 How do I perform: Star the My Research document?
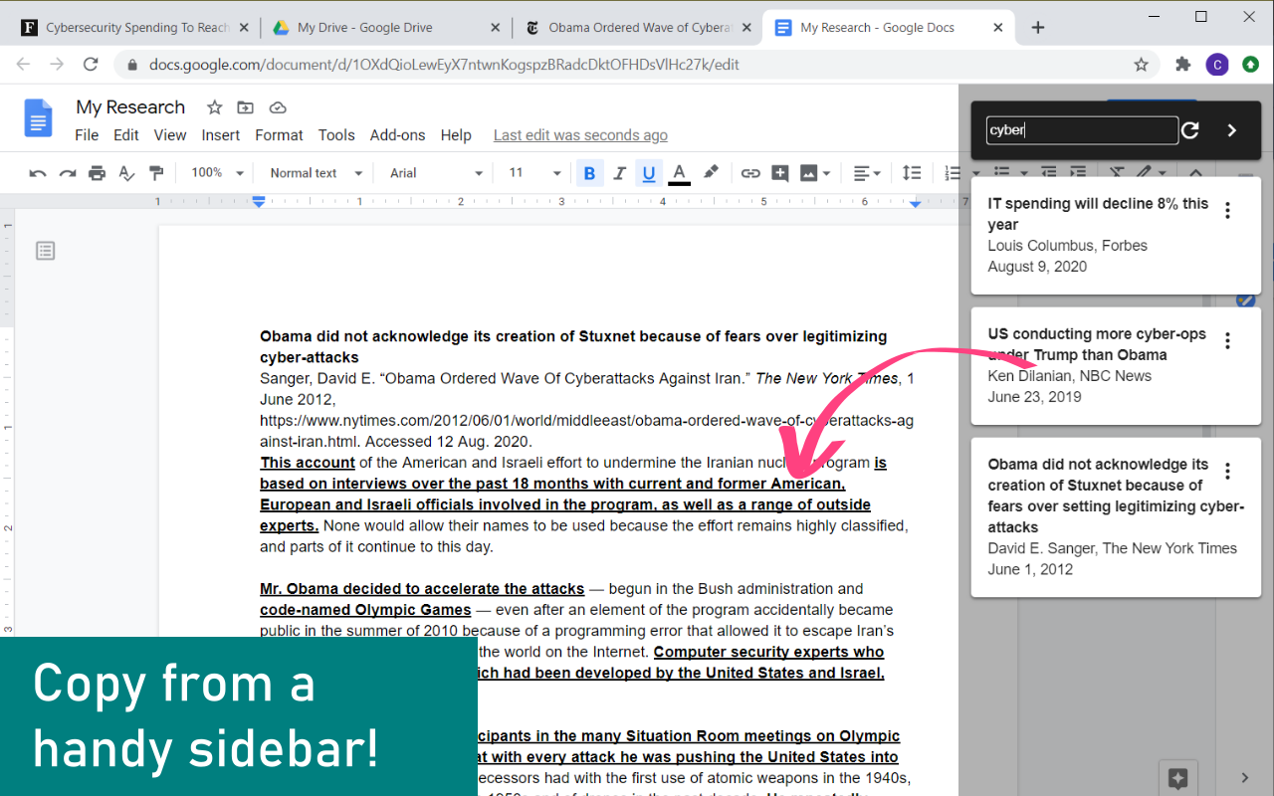[x=214, y=107]
